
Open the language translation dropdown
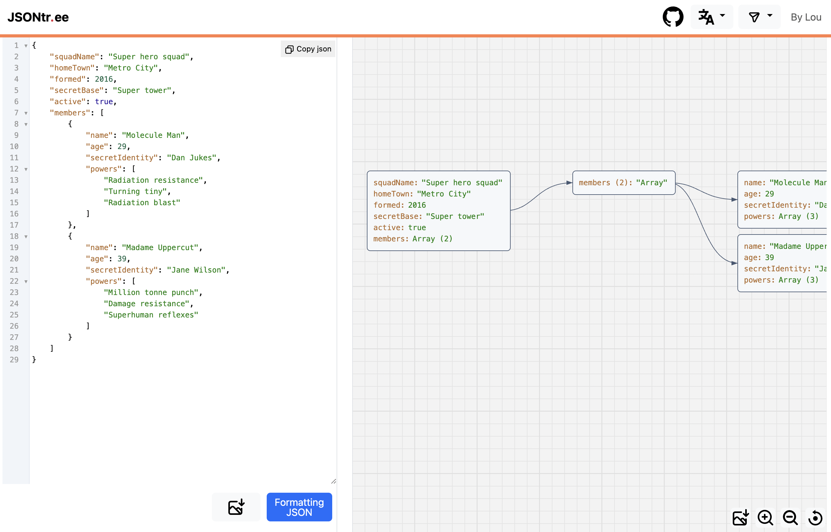[x=712, y=17]
